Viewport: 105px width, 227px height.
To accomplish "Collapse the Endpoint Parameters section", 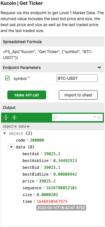I will [x=99, y=67].
